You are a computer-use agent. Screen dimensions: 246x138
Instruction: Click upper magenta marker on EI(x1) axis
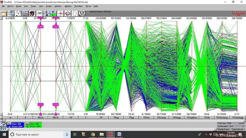coord(41,27)
